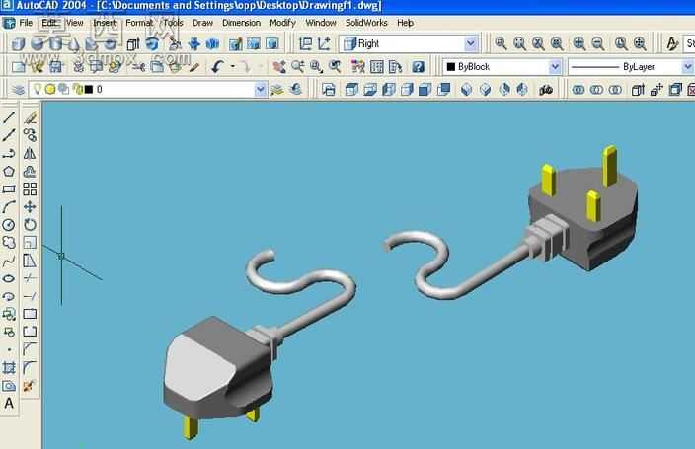Select the Scale modify tool
This screenshot has height=449, width=695.
coord(30,243)
